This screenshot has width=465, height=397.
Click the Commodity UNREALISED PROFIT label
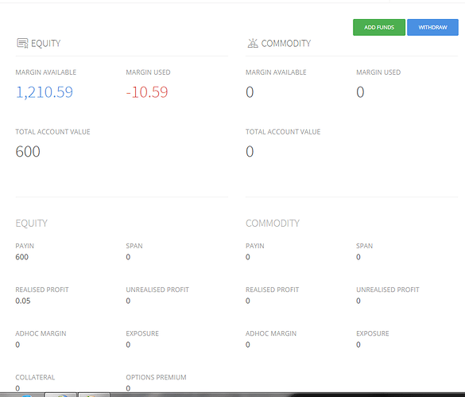pyautogui.click(x=388, y=290)
